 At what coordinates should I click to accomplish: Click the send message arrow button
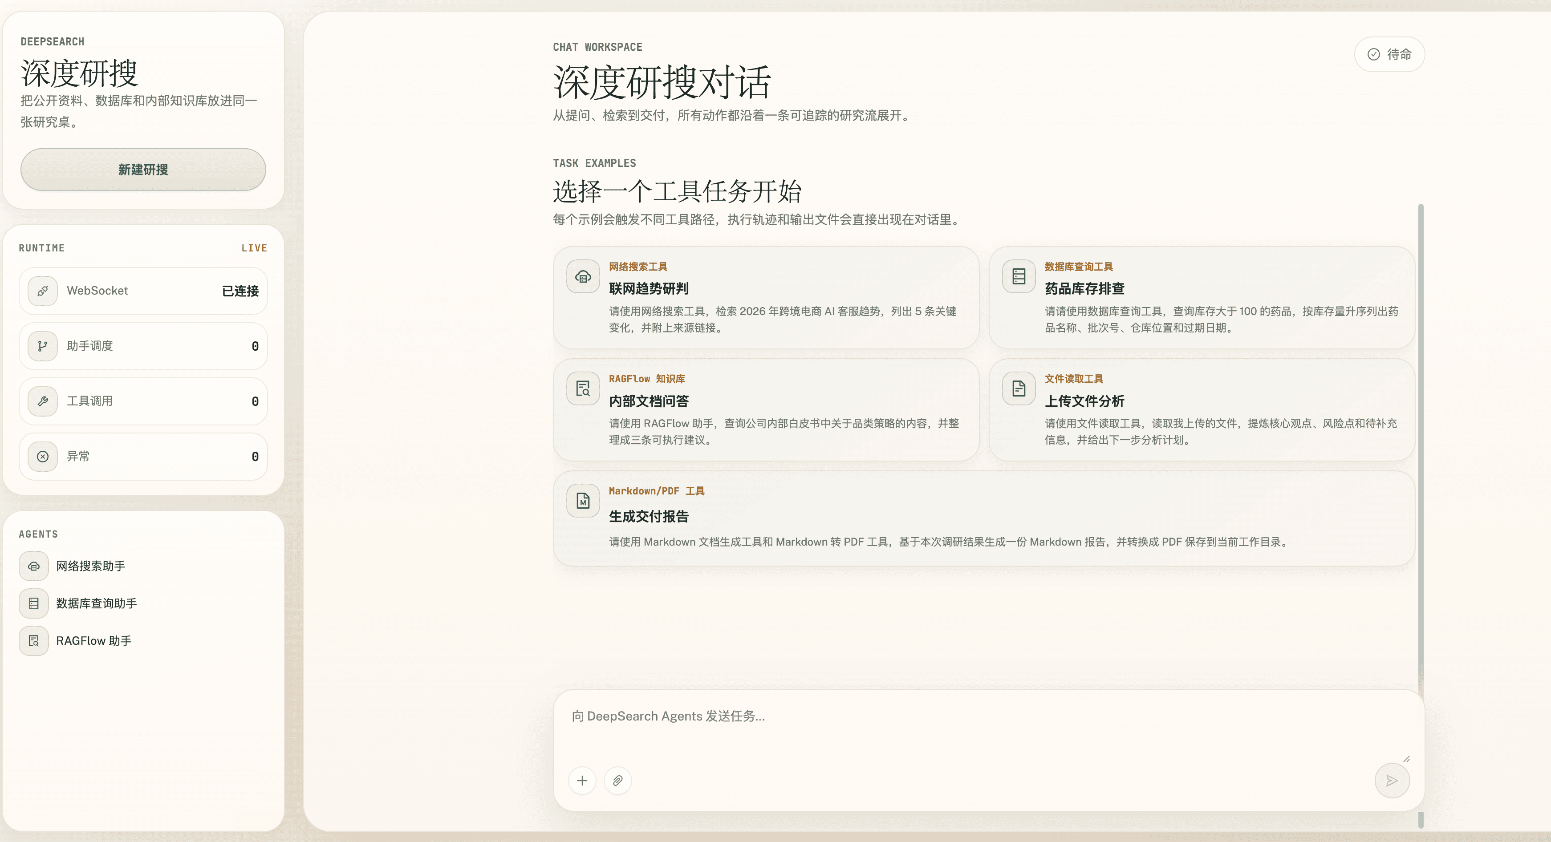(x=1392, y=781)
